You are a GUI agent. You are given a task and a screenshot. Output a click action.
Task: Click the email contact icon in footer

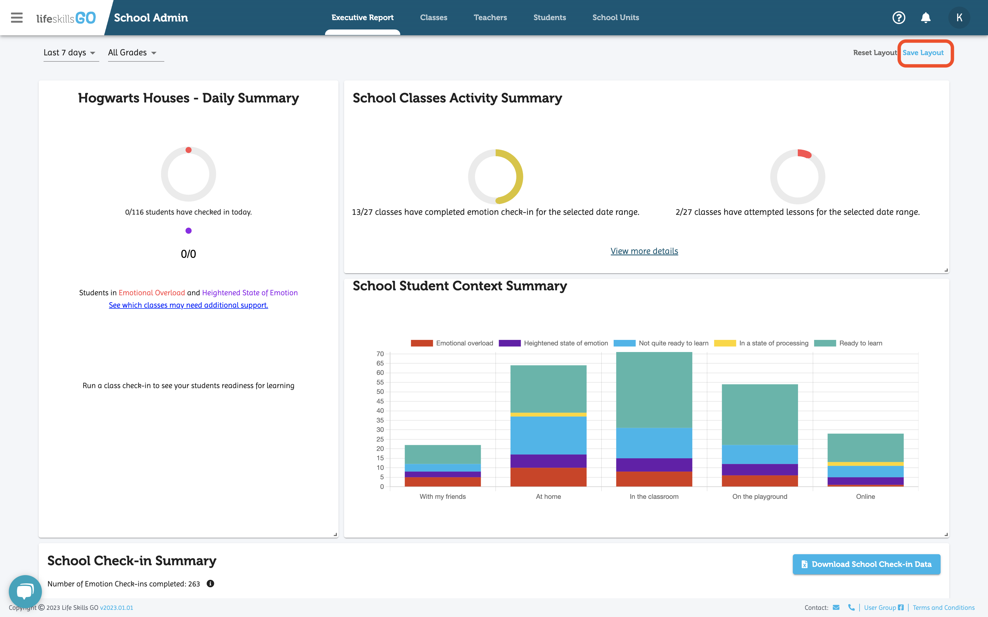point(836,607)
